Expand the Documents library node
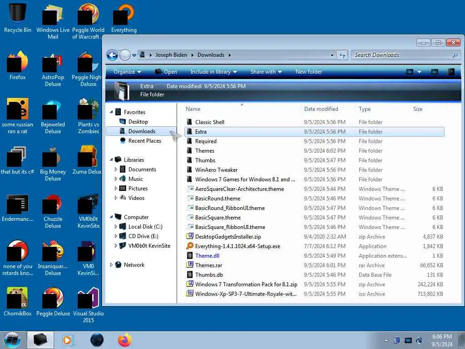465x349 pixels. pos(116,170)
